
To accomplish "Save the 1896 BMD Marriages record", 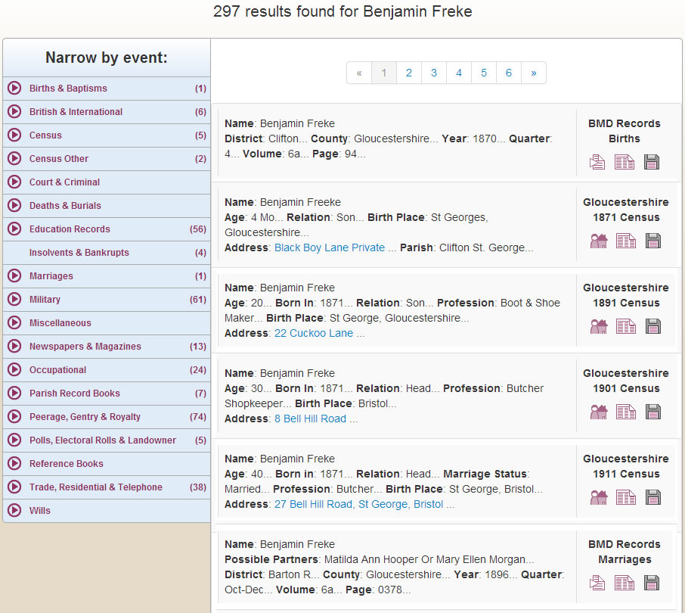I will click(652, 583).
